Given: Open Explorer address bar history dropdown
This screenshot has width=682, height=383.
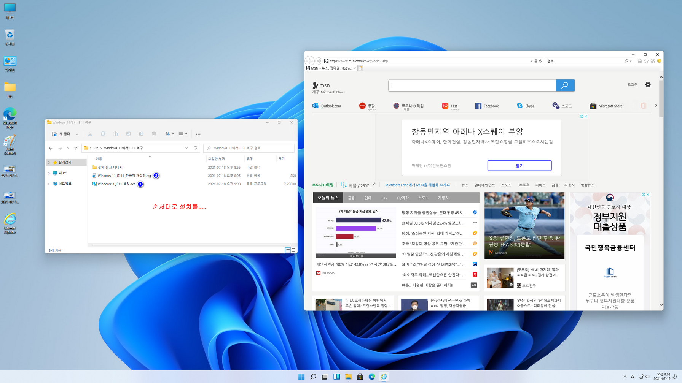Looking at the screenshot, I should [186, 148].
